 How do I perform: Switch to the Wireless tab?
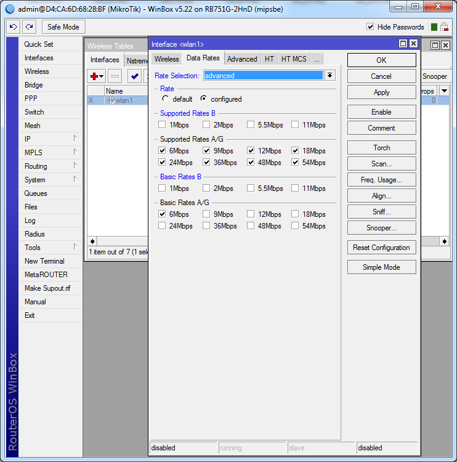pyautogui.click(x=167, y=59)
